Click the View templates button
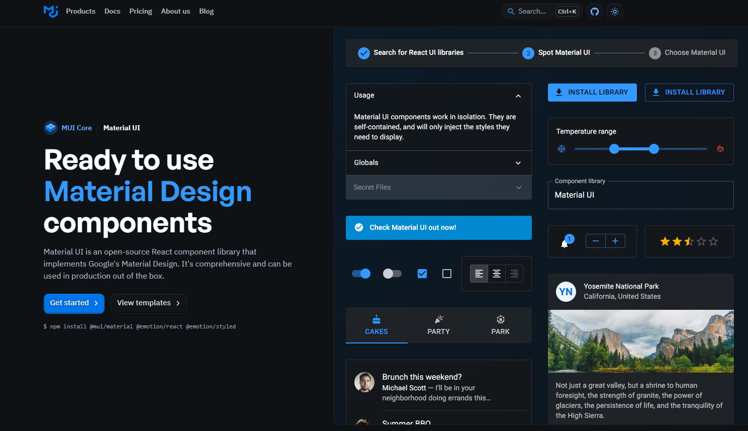This screenshot has width=748, height=431. pos(148,303)
